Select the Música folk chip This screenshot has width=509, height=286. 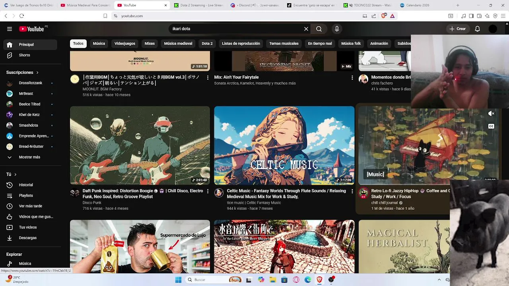[351, 43]
